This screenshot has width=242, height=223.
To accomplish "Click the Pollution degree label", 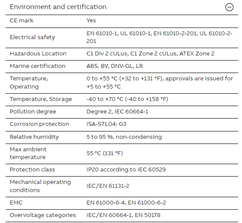I will 33,112.
